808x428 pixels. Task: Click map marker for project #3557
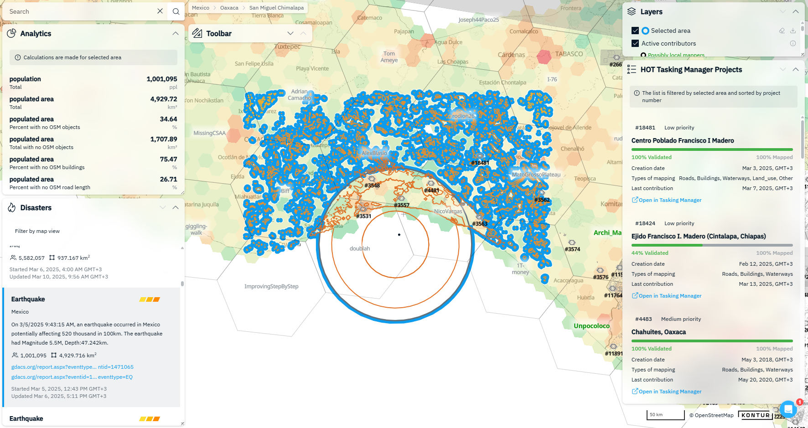[401, 198]
